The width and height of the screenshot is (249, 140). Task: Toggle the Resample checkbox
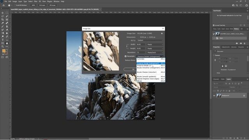tap(126, 56)
